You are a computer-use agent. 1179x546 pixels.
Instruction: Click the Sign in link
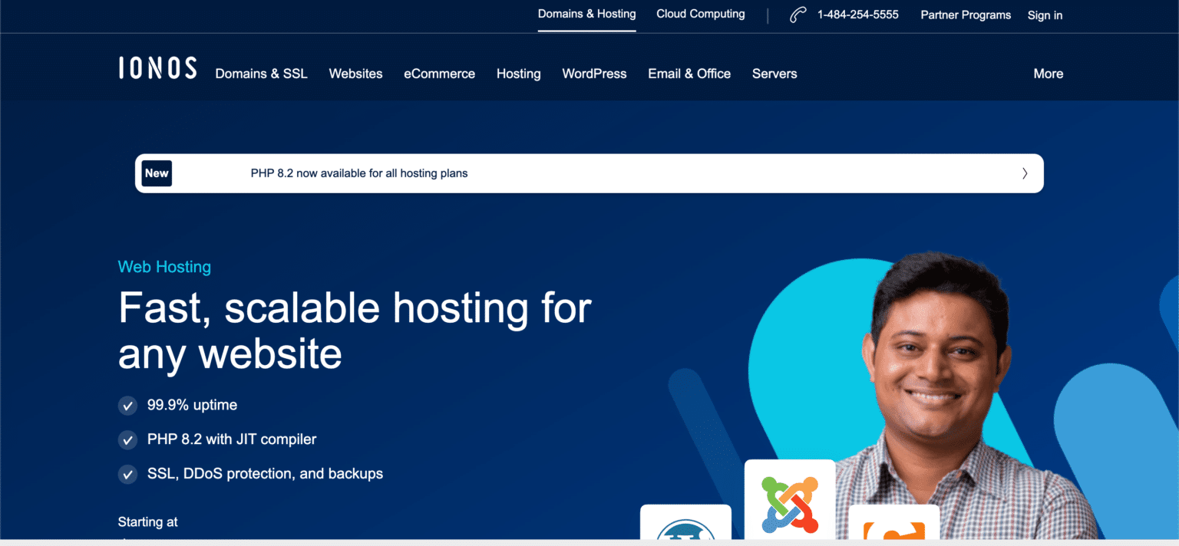1045,15
